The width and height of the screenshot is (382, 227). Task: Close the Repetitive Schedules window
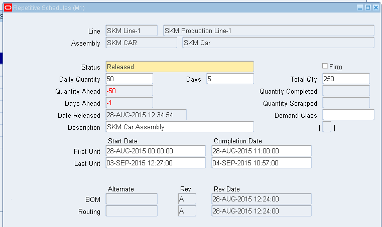click(x=376, y=8)
